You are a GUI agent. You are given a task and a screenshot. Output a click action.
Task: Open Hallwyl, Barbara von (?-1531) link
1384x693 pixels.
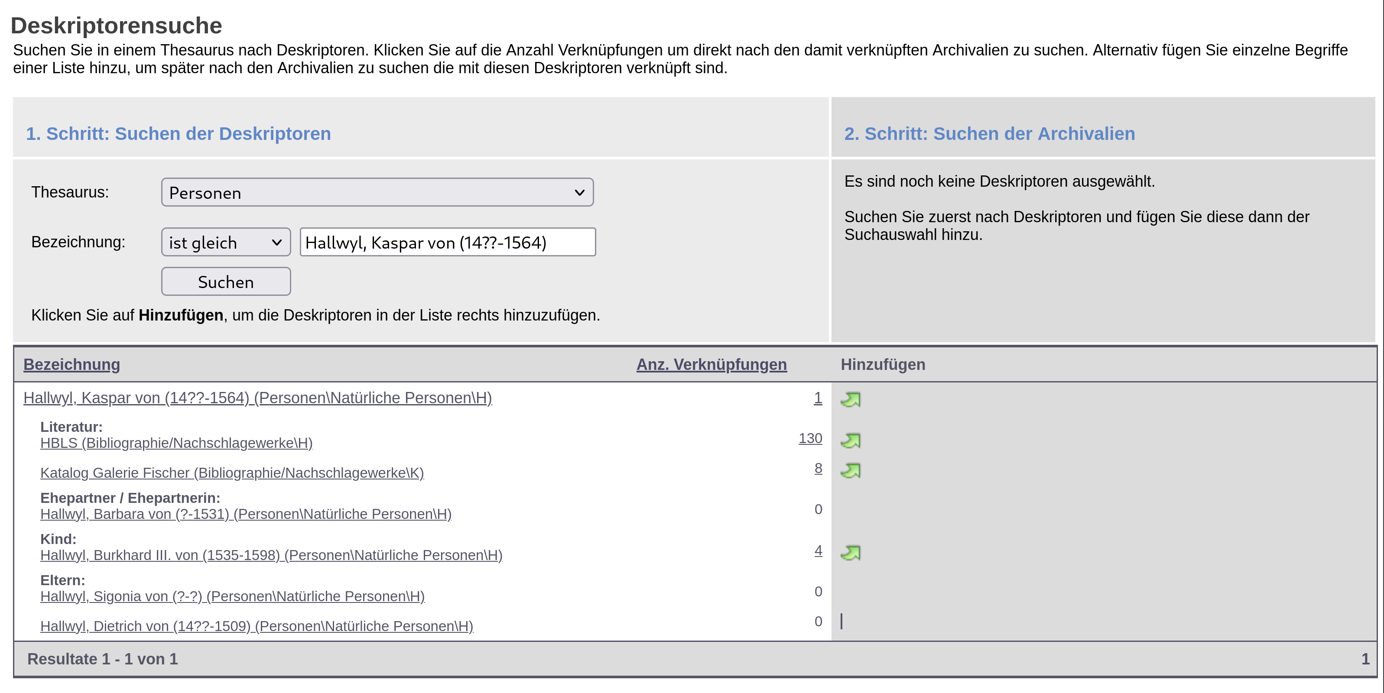(246, 514)
